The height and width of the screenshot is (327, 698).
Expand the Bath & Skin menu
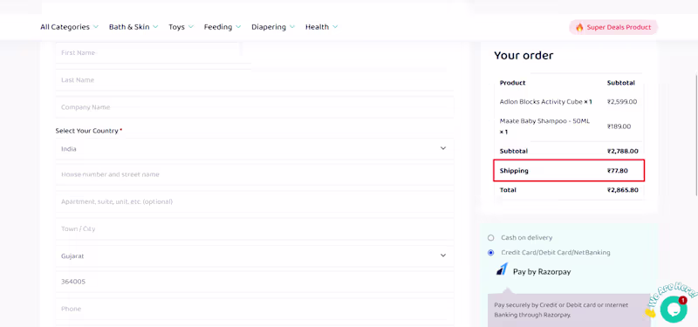133,27
